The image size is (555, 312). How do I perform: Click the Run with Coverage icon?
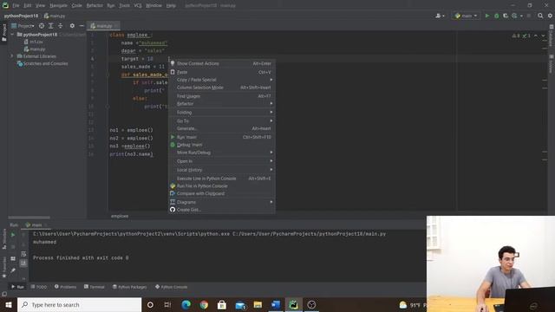[x=506, y=16]
